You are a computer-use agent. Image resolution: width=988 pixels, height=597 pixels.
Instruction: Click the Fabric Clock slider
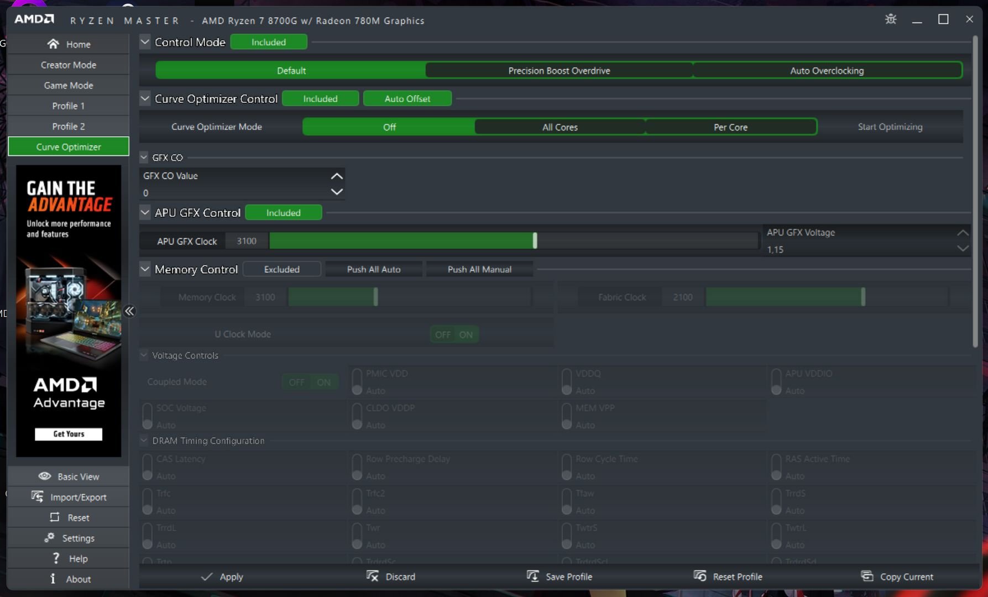click(x=827, y=297)
